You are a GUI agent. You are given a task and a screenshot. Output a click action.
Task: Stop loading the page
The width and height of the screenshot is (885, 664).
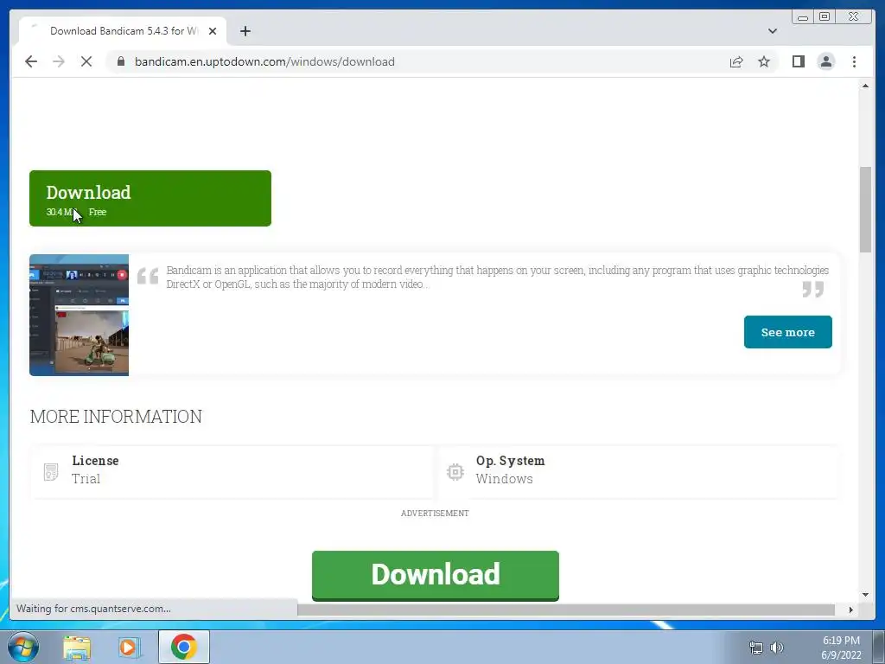86,61
